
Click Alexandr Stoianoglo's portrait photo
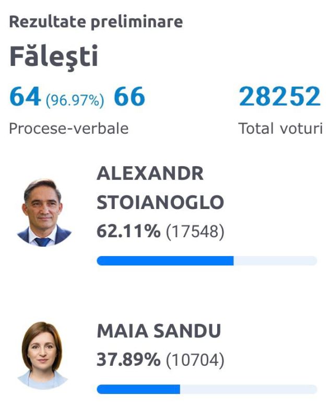(x=44, y=213)
